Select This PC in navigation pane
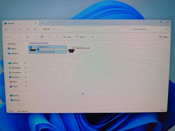Viewport: 175px width, 131px height. [x=14, y=95]
